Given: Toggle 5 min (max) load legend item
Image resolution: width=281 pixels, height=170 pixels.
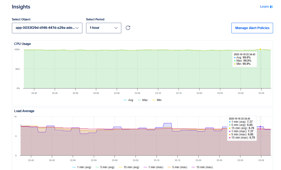Looking at the screenshot, I should [x=177, y=167].
